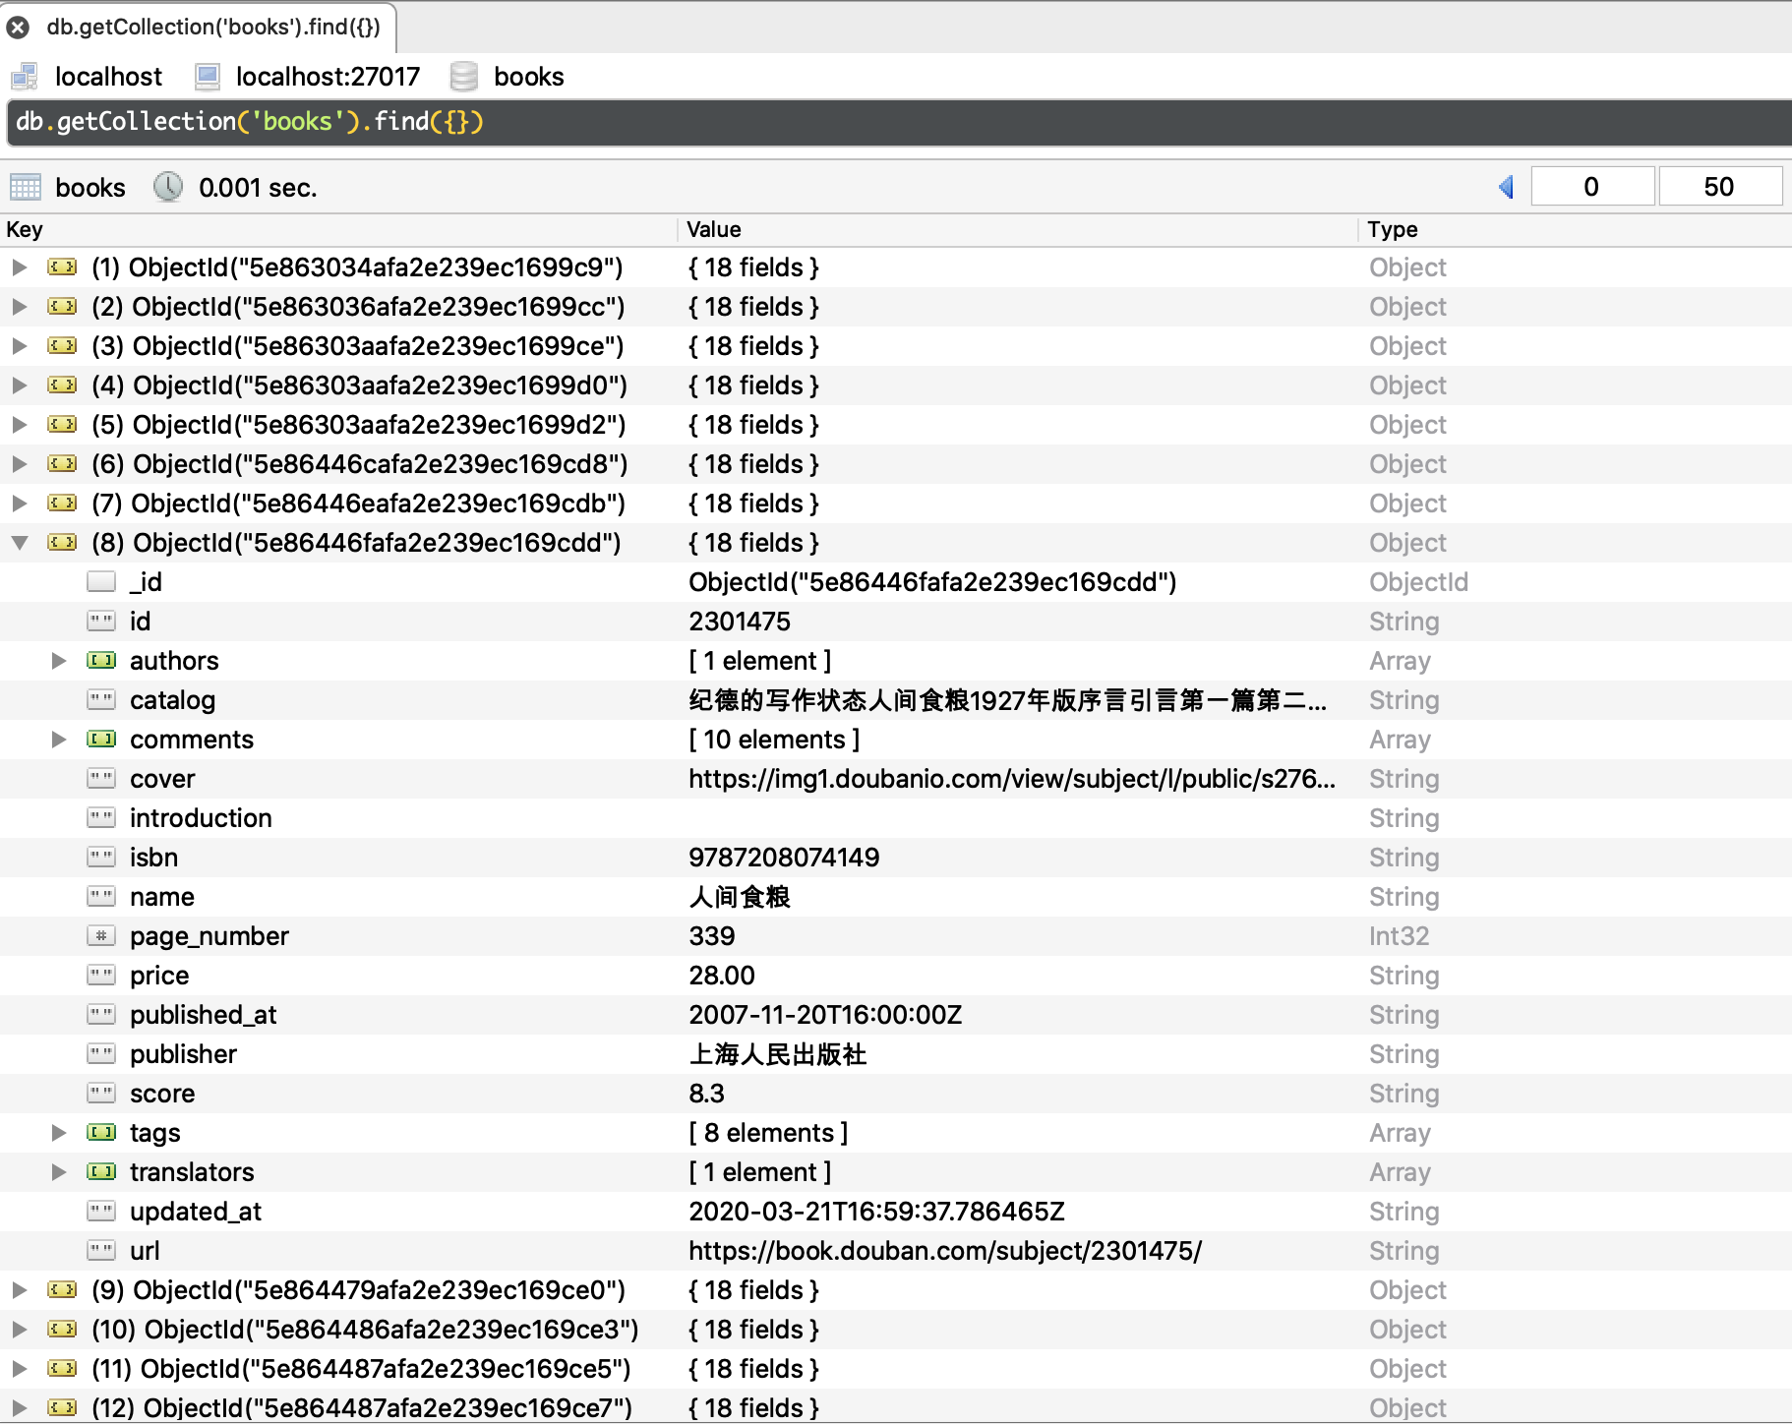The image size is (1792, 1424).
Task: Click the clock icon beside 0.001 sec.
Action: [168, 187]
